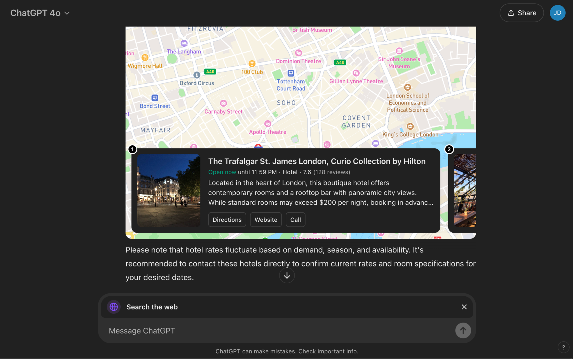The image size is (573, 359).
Task: Select Sir John Soane's Museum pin
Action: pos(399,51)
